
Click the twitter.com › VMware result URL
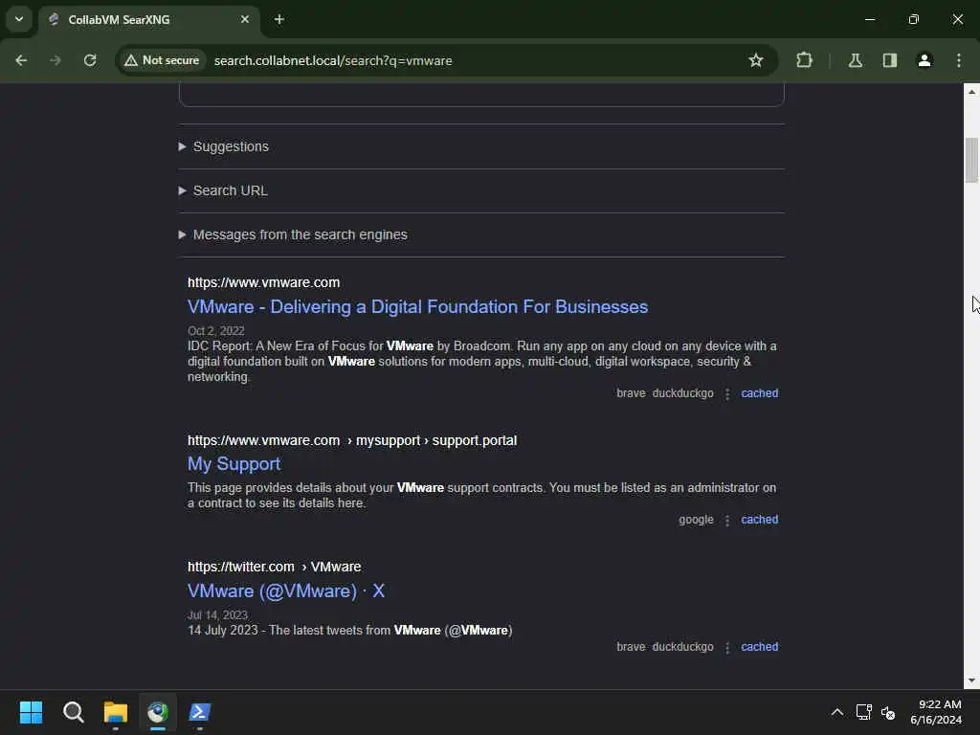click(x=275, y=567)
